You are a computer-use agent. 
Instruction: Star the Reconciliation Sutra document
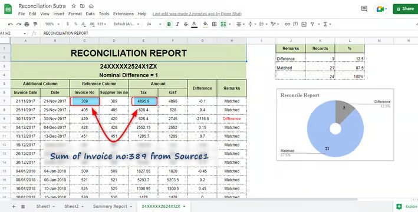tap(74, 6)
